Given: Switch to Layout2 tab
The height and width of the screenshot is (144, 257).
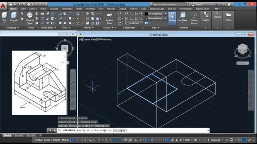Looking at the screenshot, I should pos(31,135).
